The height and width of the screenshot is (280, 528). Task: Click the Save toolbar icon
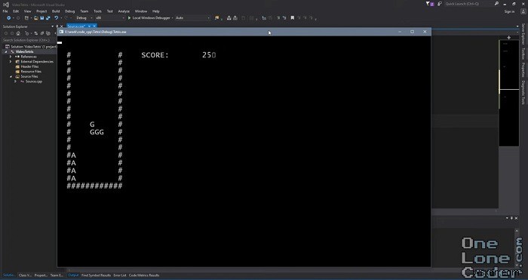pos(42,18)
